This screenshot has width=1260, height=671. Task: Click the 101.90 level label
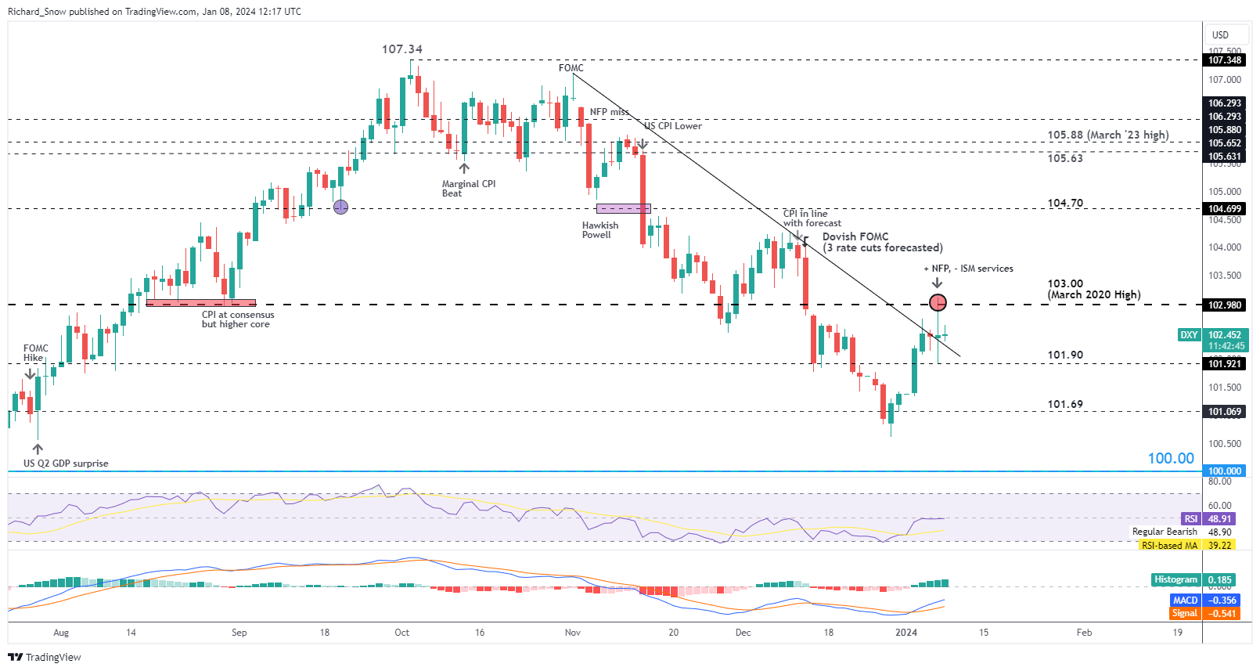tap(1065, 355)
